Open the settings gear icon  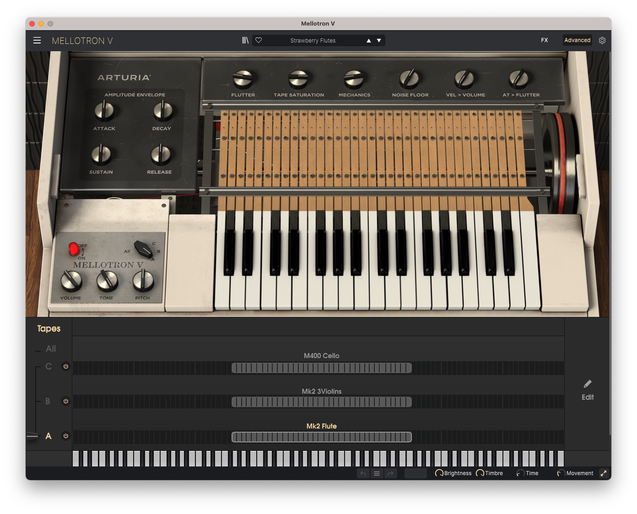[602, 40]
